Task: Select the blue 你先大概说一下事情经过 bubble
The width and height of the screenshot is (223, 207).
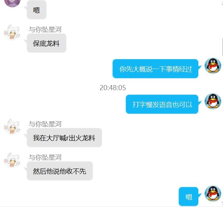Action: coord(155,69)
